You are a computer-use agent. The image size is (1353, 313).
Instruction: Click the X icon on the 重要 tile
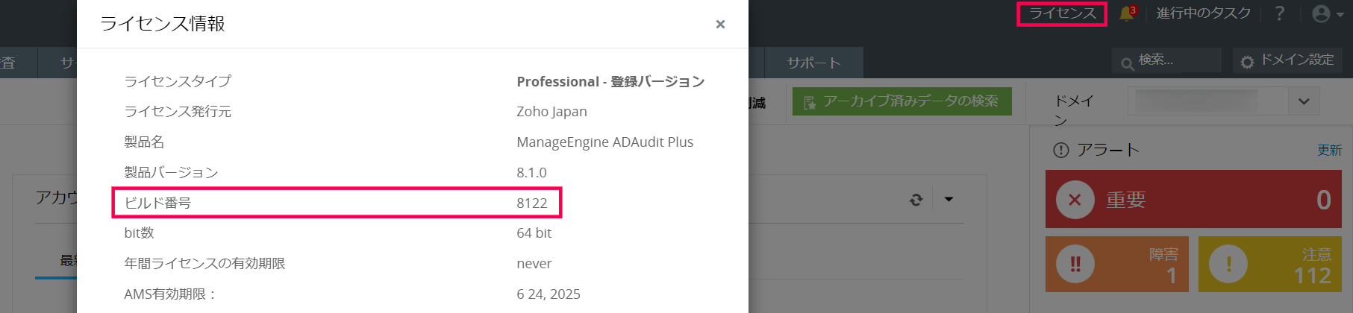coord(1075,200)
